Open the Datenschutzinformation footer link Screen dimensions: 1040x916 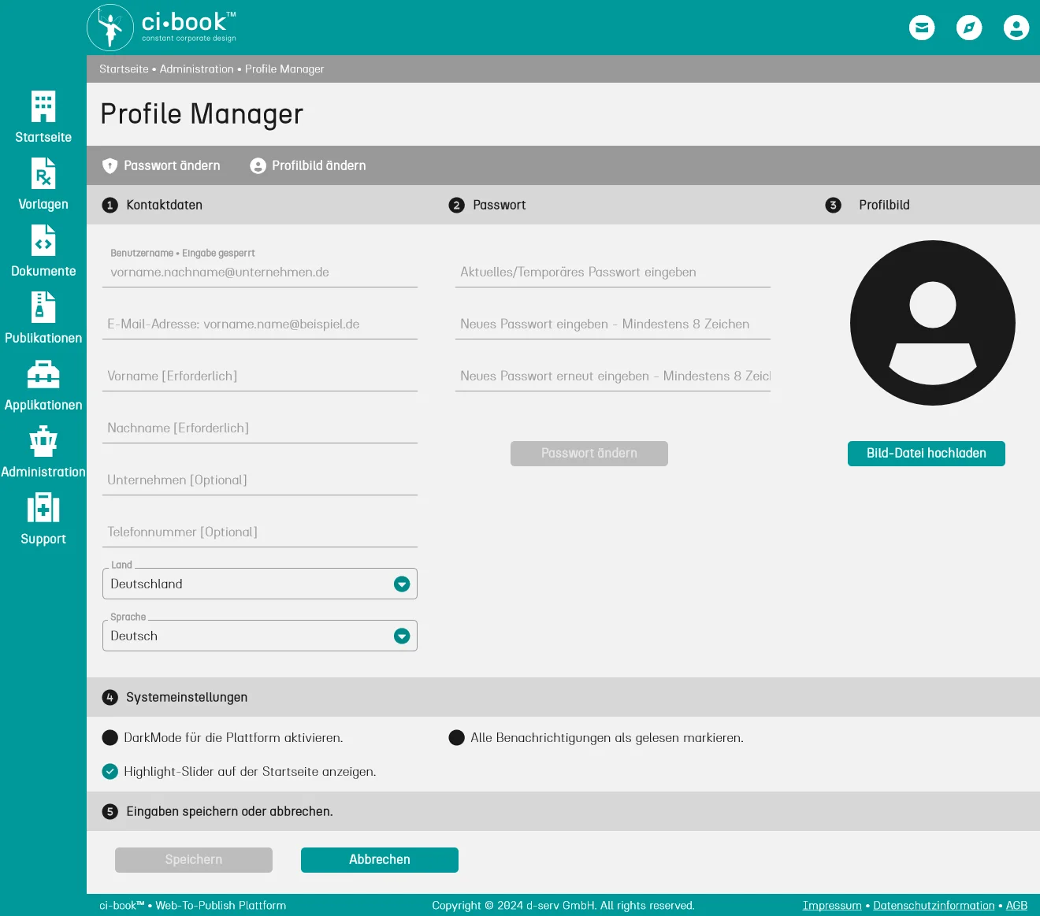pos(934,906)
